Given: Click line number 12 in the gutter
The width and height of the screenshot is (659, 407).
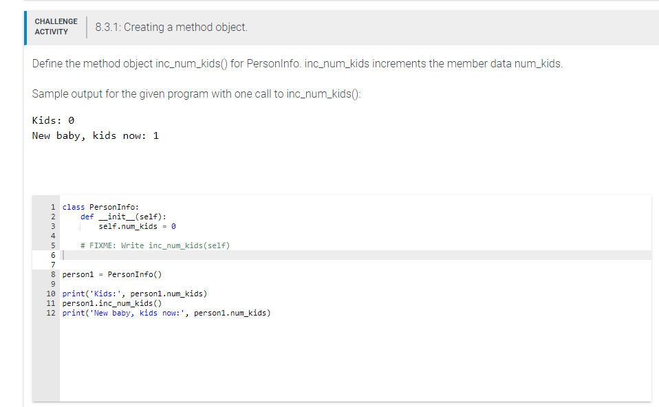Looking at the screenshot, I should [51, 313].
